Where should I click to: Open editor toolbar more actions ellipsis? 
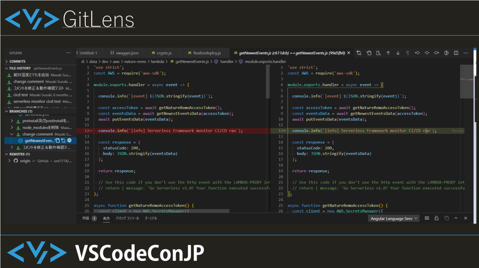(465, 53)
